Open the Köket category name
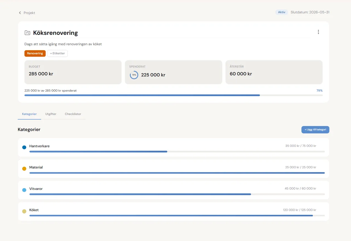 (x=34, y=210)
